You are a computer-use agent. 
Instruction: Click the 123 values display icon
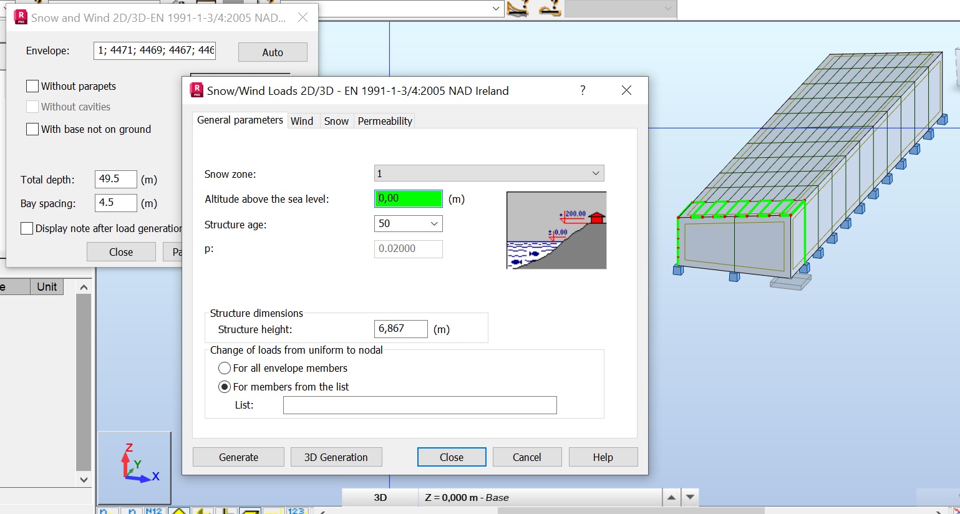pyautogui.click(x=298, y=510)
